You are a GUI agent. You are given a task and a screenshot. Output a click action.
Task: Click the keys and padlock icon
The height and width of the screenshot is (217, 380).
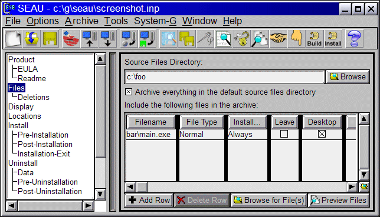coord(241,39)
